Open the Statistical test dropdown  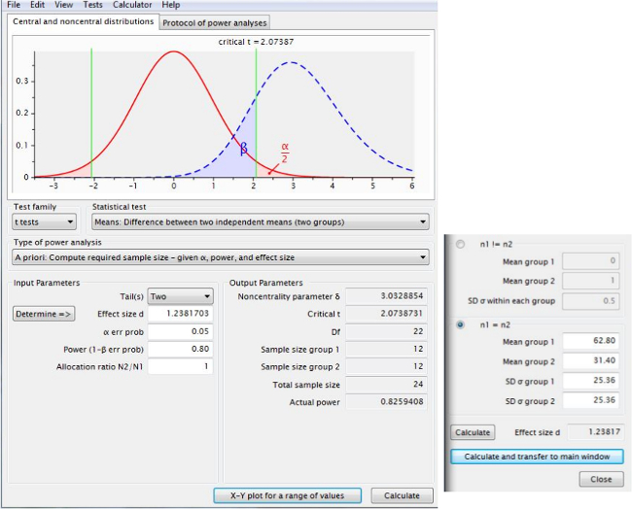coord(260,222)
